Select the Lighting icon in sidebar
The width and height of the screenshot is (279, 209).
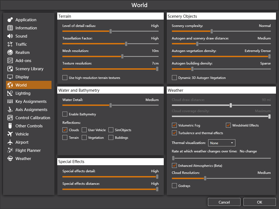(x=10, y=93)
